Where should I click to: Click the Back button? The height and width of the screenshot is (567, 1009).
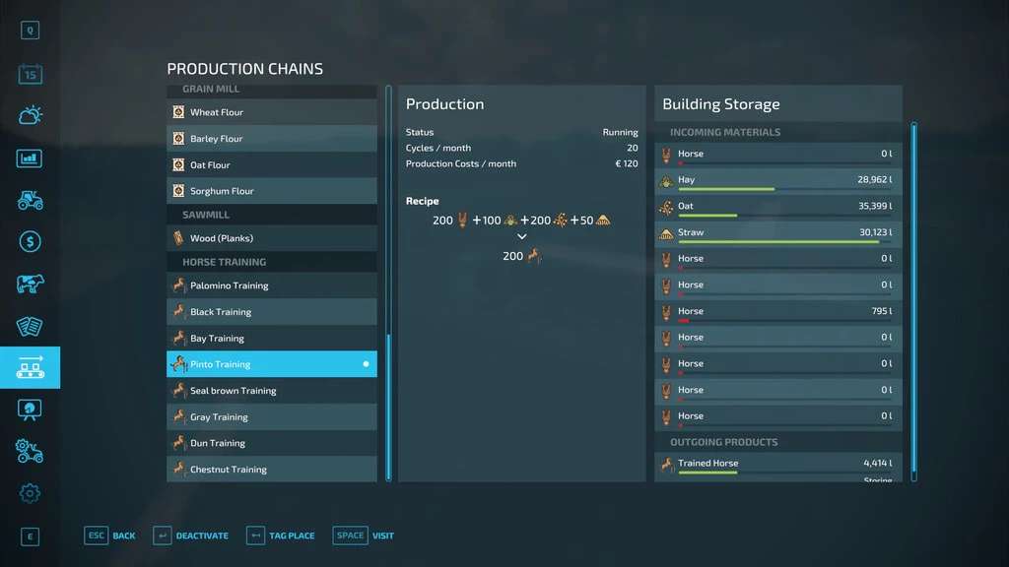(110, 535)
